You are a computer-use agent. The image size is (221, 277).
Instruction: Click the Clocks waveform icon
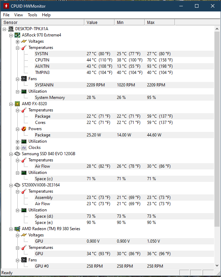pos(24,148)
